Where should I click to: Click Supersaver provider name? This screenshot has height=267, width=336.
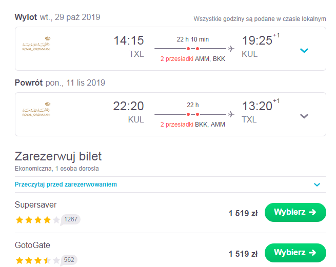(35, 204)
